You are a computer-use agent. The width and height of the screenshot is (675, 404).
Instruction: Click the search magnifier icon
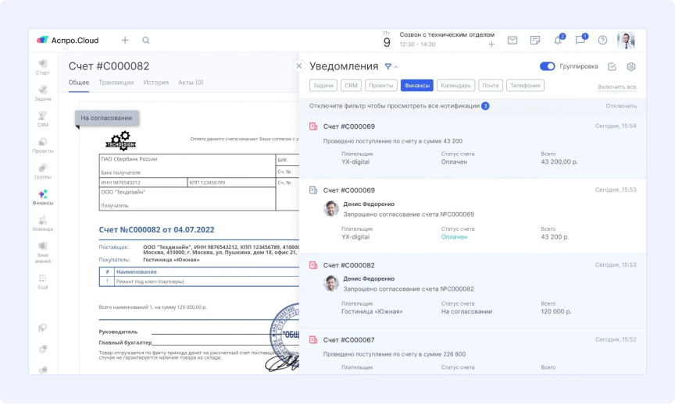(146, 41)
